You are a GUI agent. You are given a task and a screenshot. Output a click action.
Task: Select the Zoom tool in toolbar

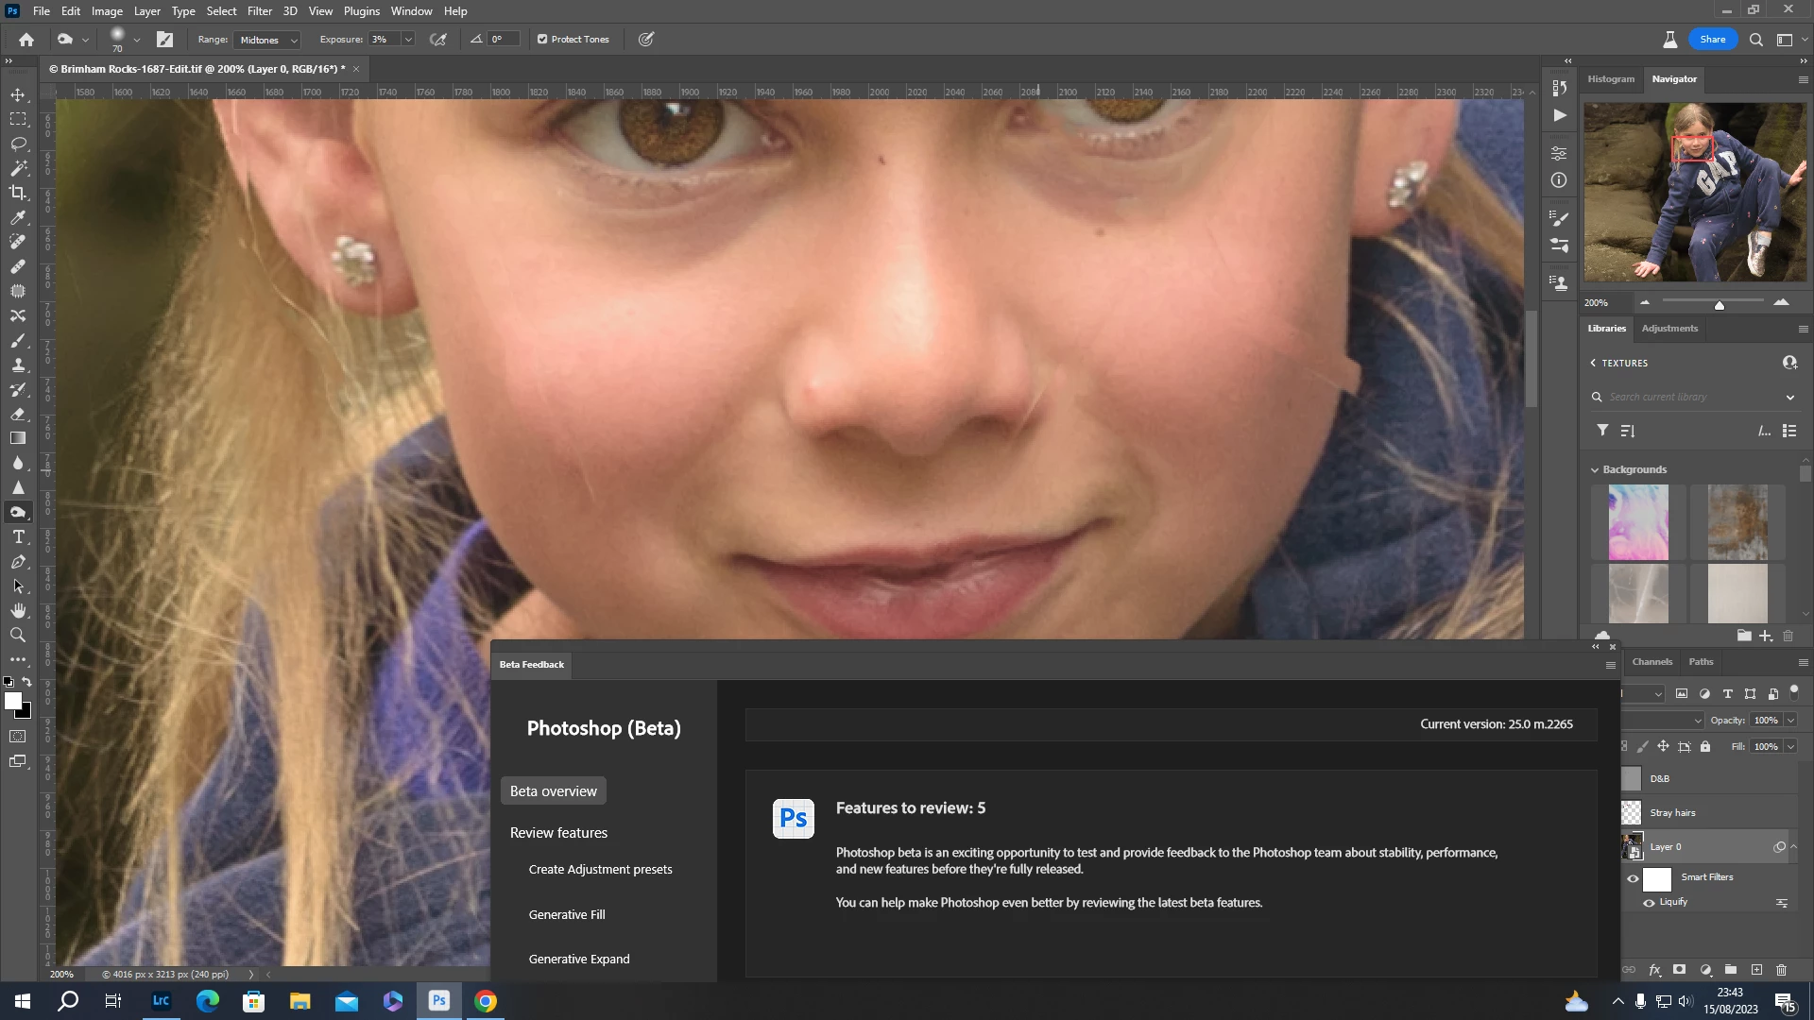(x=18, y=635)
